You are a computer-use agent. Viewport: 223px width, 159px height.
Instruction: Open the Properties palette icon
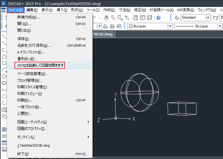(143, 18)
